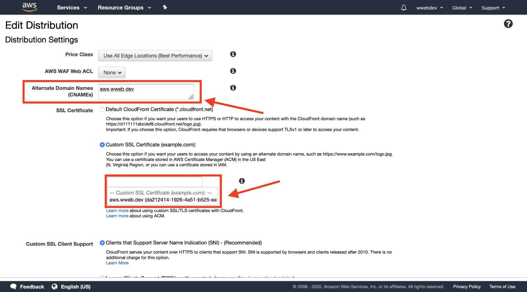Open the Global region menu

[x=462, y=8]
